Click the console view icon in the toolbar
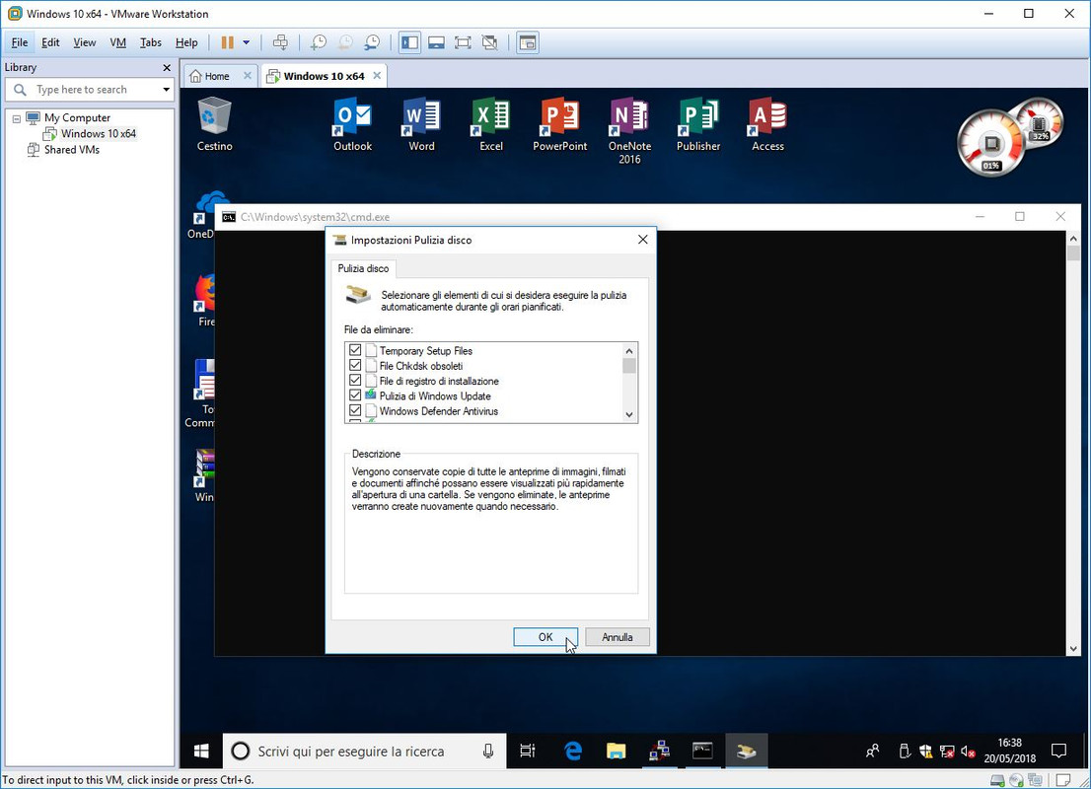Image resolution: width=1091 pixels, height=789 pixels. pos(528,42)
